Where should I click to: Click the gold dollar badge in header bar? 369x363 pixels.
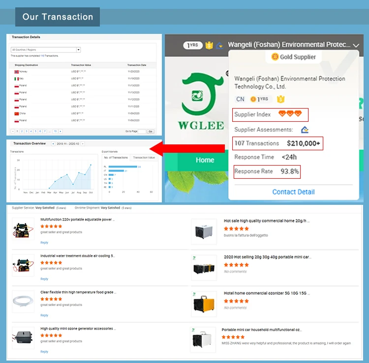[209, 45]
